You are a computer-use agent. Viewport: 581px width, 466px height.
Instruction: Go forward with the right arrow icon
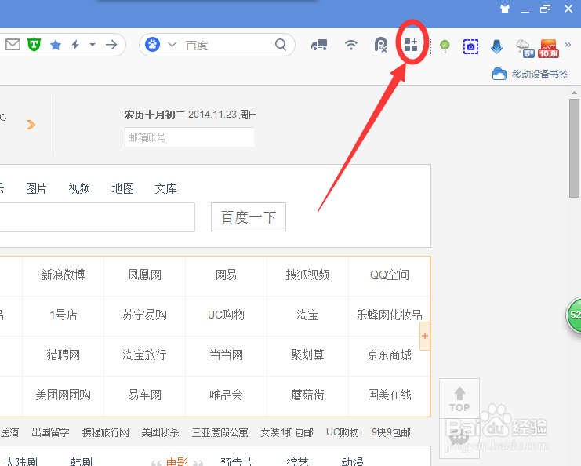click(x=111, y=45)
